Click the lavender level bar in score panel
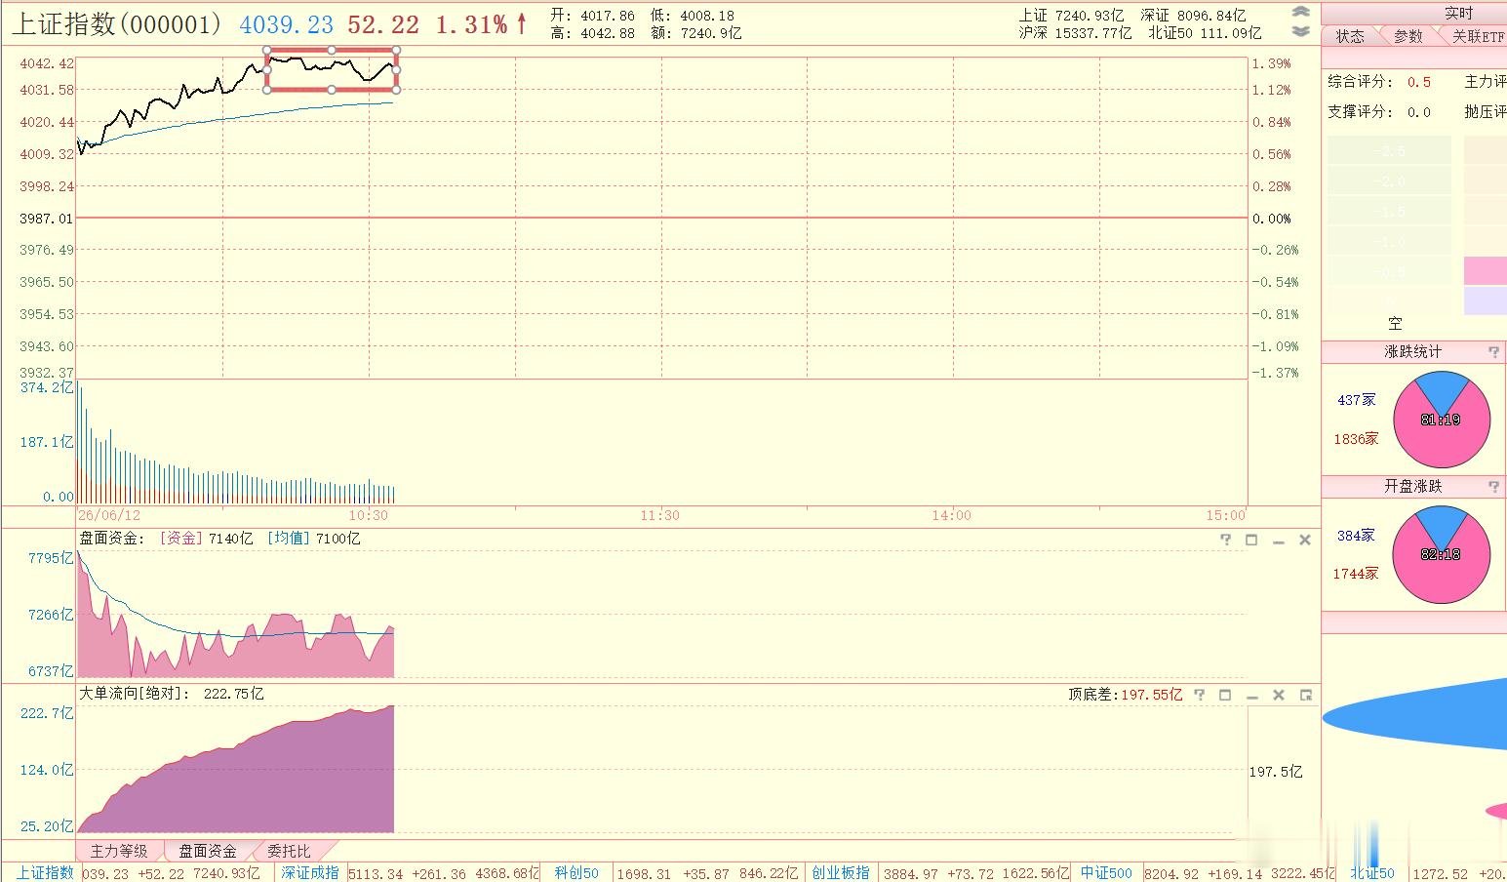Image resolution: width=1507 pixels, height=882 pixels. (x=1485, y=301)
